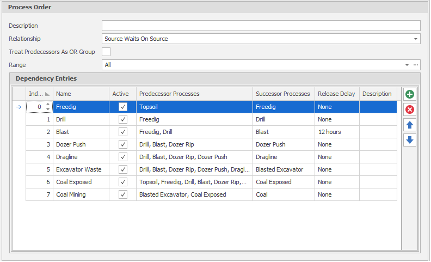431x262 pixels.
Task: Uncheck Active for Drill entry
Action: 122,119
